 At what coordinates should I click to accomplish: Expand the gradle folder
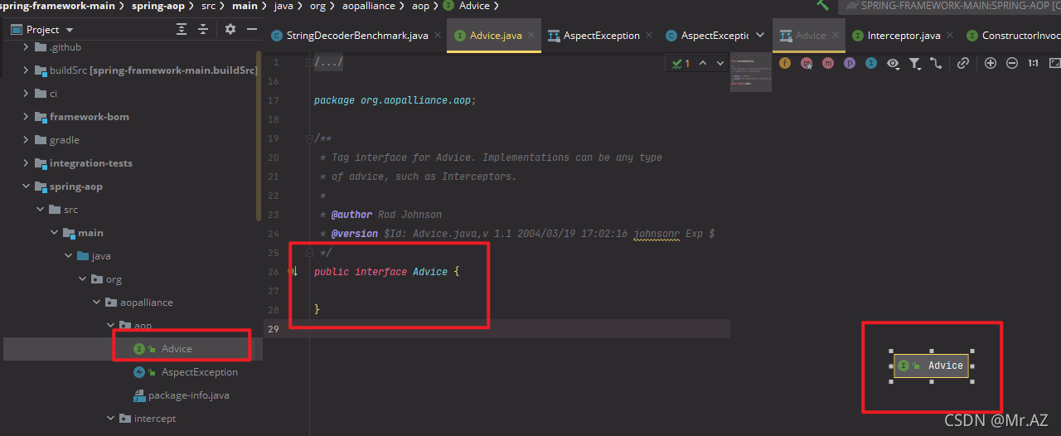pos(27,140)
